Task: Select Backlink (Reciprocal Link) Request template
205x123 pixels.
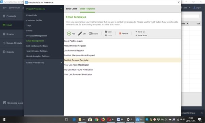Action: click(122, 56)
